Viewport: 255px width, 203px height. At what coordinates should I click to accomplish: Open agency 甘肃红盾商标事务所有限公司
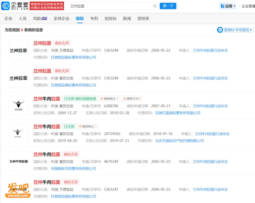[x=178, y=113]
